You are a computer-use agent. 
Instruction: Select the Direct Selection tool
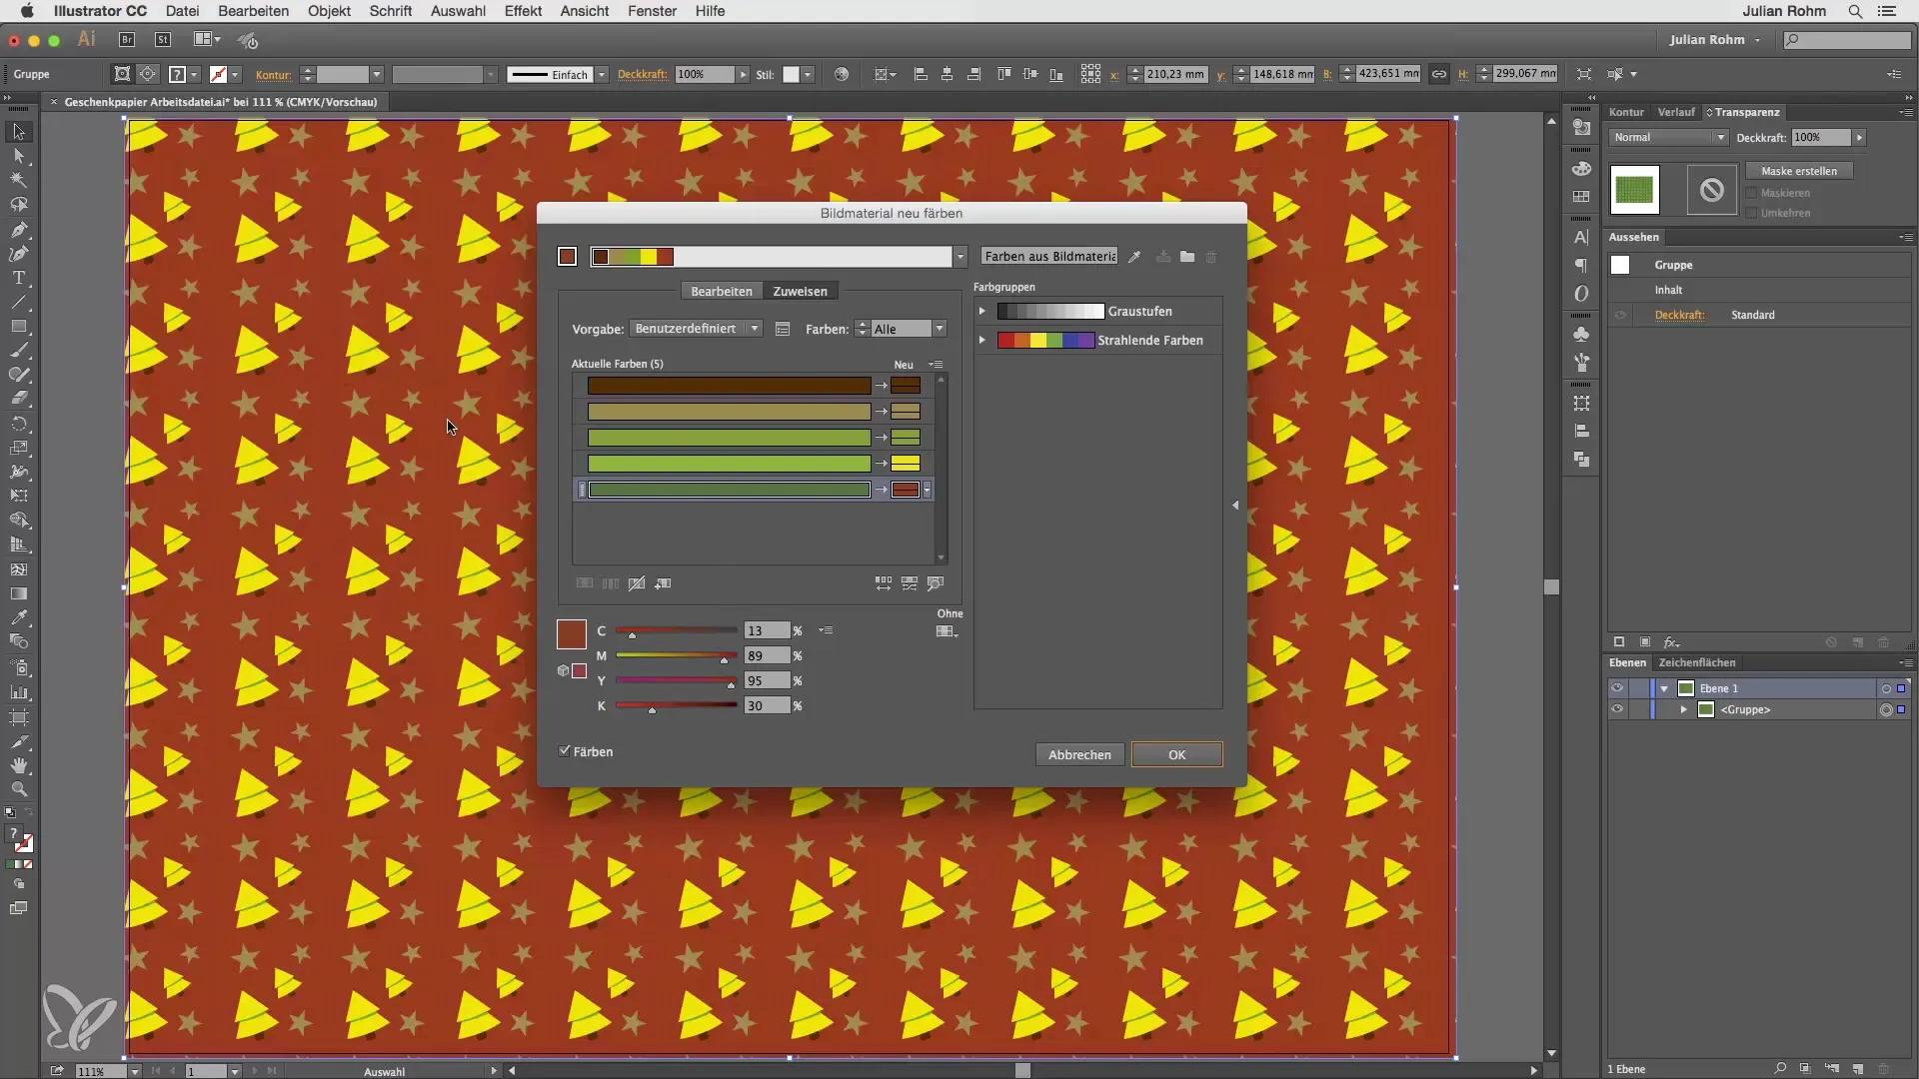point(18,156)
